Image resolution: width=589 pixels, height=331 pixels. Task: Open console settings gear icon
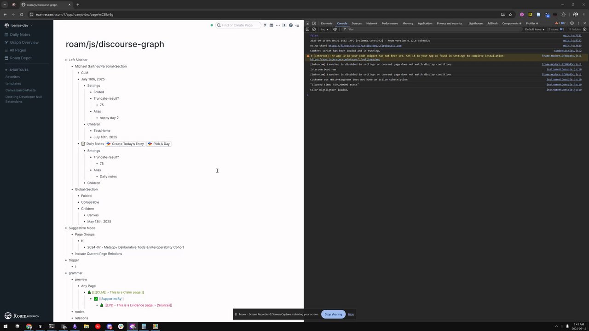click(x=585, y=29)
